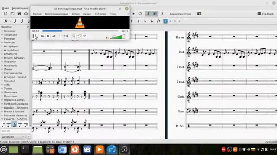Toggle Концертен строй (concert pitch)
This screenshot has height=155, width=277.
click(x=180, y=14)
